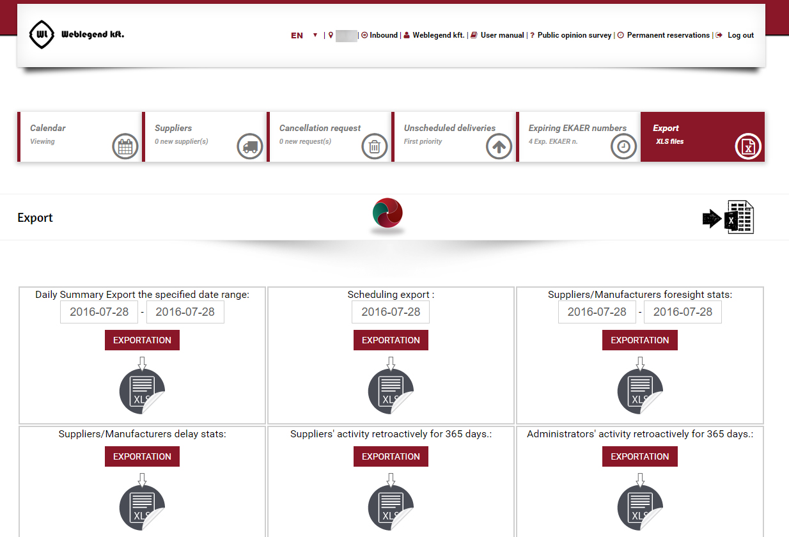789x537 pixels.
Task: Click the Scheduling export date field
Action: (x=391, y=312)
